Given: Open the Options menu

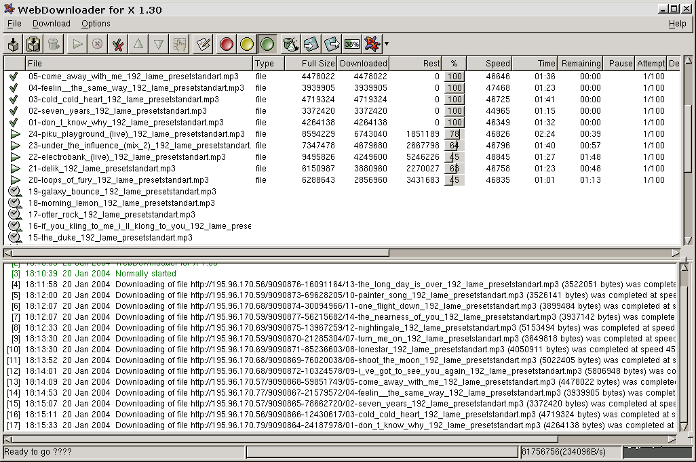Looking at the screenshot, I should coord(96,24).
